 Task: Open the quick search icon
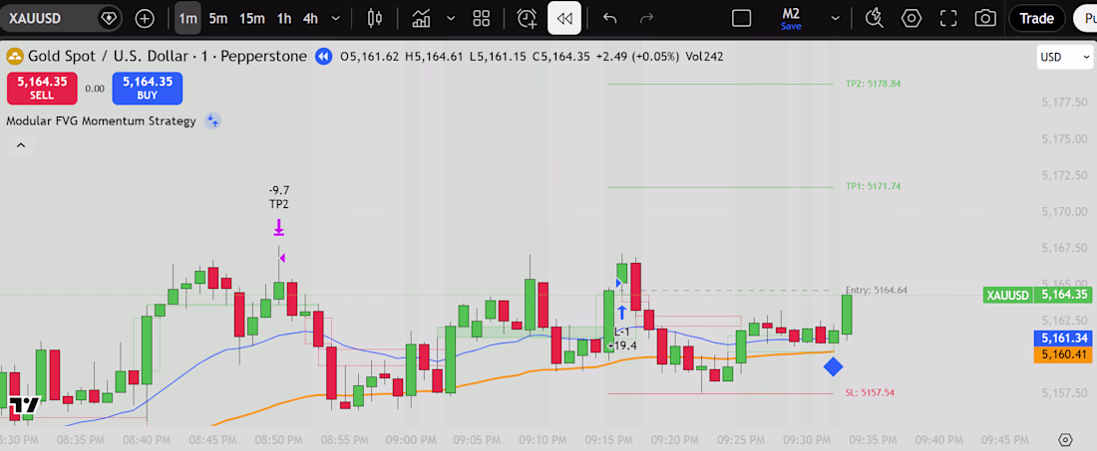click(874, 19)
